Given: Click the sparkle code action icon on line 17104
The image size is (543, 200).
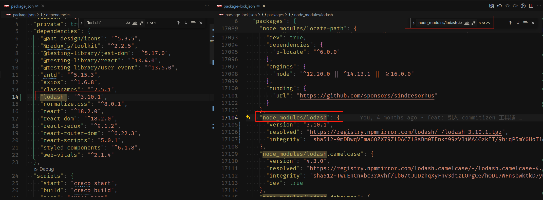Looking at the screenshot, I should click(248, 117).
